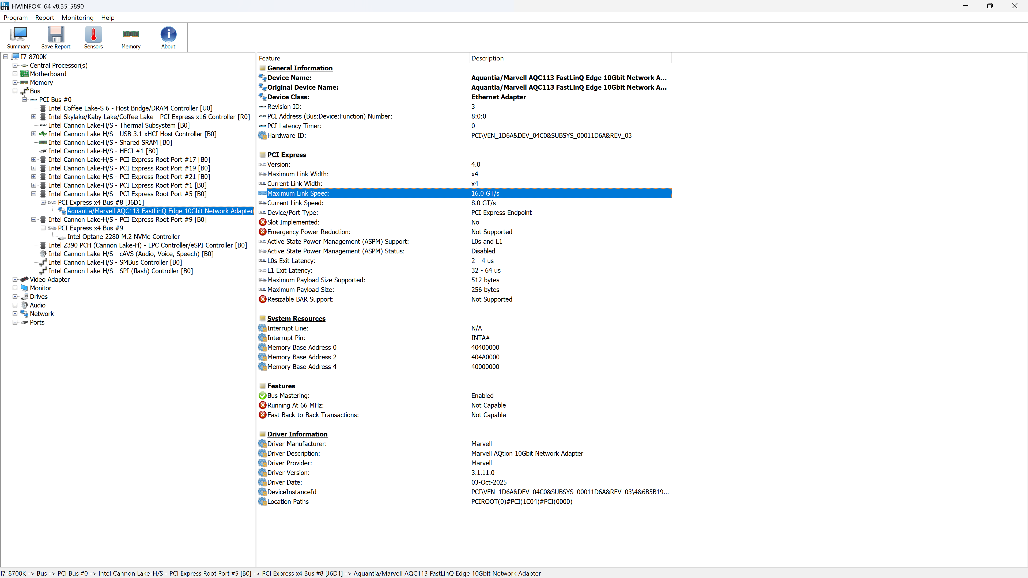The width and height of the screenshot is (1028, 578).
Task: Click the Feature column header
Action: coord(269,58)
